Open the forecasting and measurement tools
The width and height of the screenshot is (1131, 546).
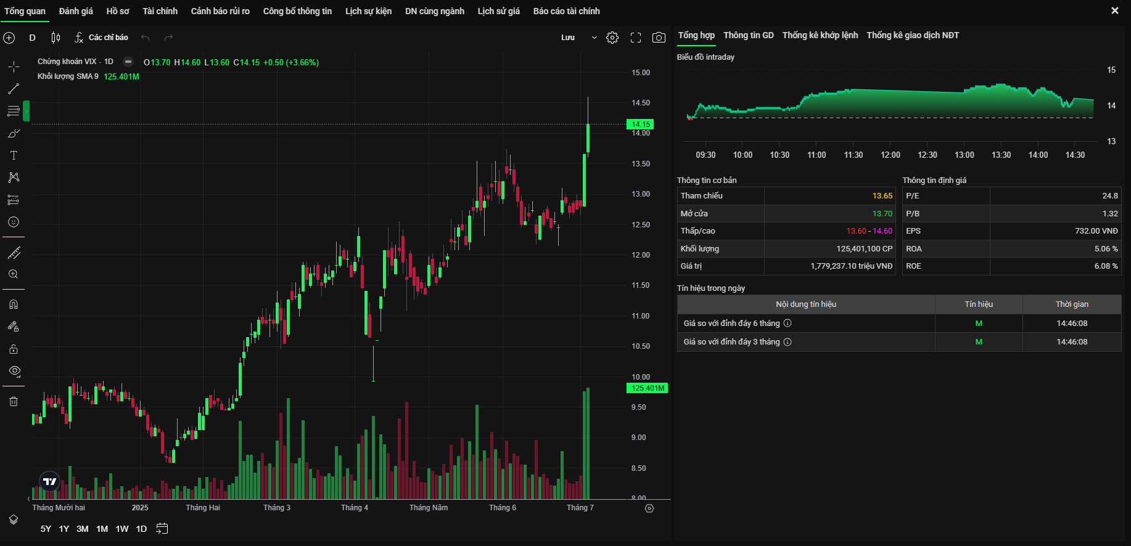click(x=14, y=200)
